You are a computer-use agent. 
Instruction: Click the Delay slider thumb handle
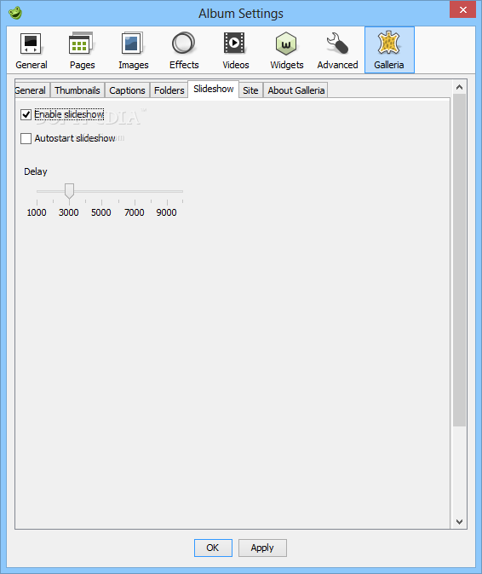pyautogui.click(x=69, y=191)
